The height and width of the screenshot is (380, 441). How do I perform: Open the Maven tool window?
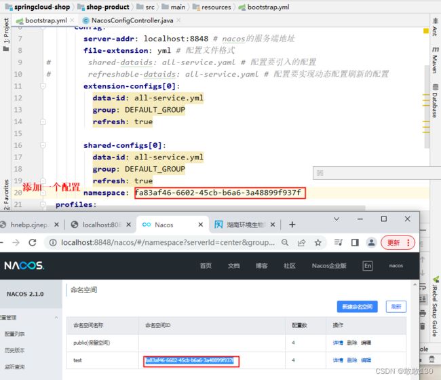[x=435, y=60]
